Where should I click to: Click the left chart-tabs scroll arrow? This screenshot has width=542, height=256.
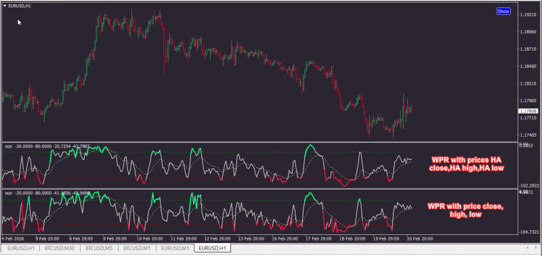[527, 248]
